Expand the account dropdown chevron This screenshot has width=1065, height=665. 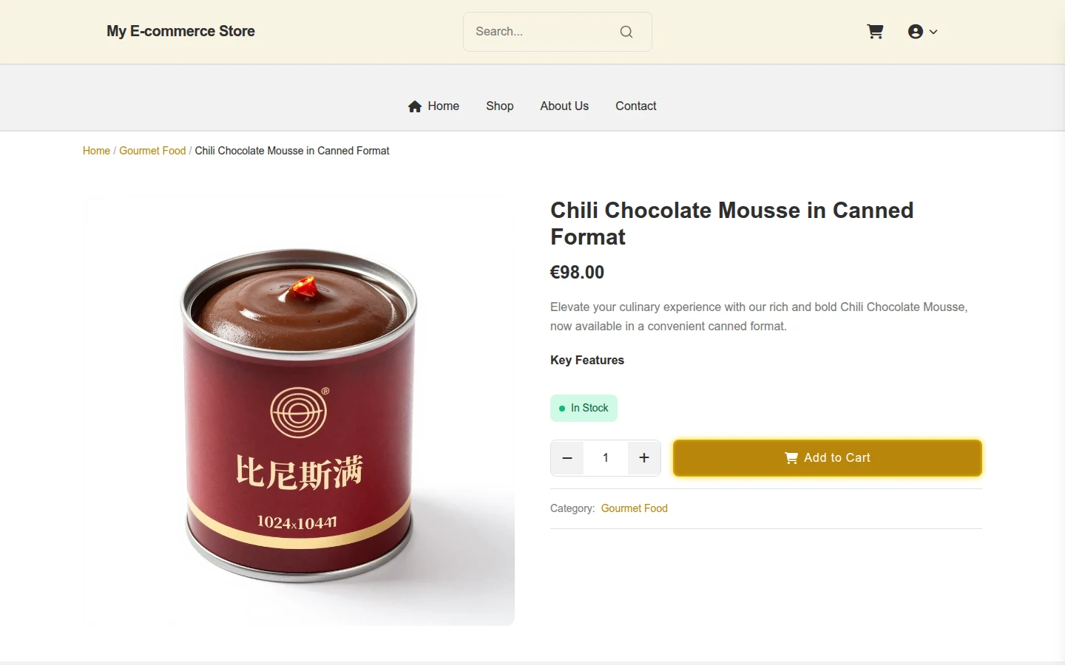point(933,32)
